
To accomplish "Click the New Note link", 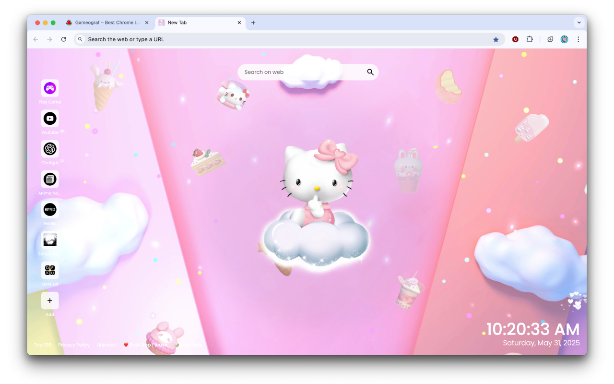I will point(189,345).
